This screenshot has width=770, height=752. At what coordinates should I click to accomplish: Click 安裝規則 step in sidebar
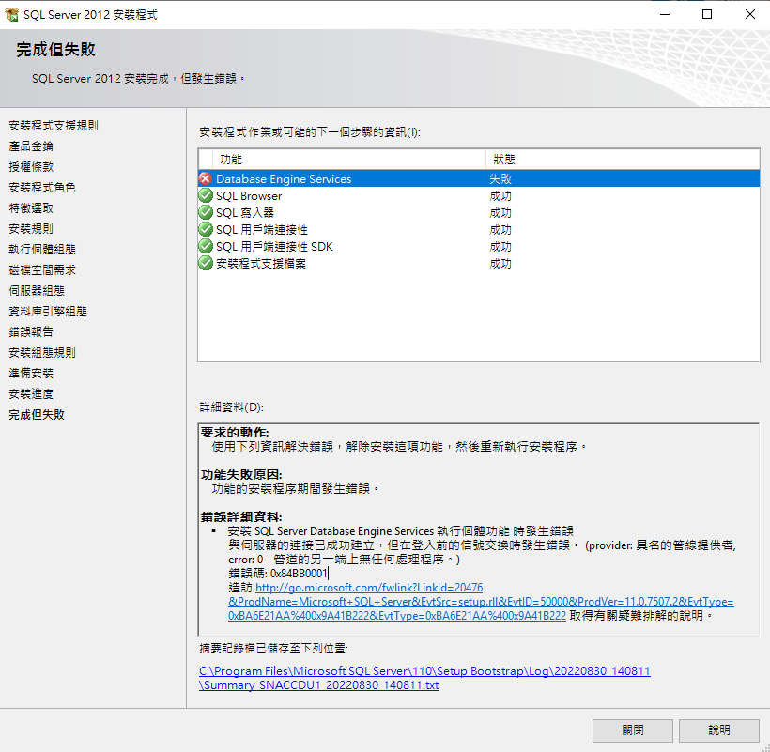pos(31,229)
